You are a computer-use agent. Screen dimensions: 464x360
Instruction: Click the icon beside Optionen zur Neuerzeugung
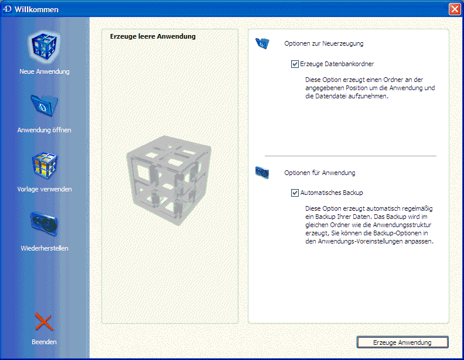(x=262, y=43)
